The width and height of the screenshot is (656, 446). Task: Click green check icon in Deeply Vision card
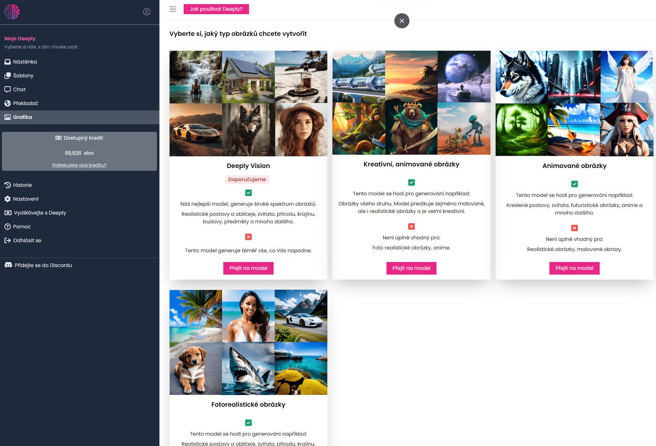[248, 193]
